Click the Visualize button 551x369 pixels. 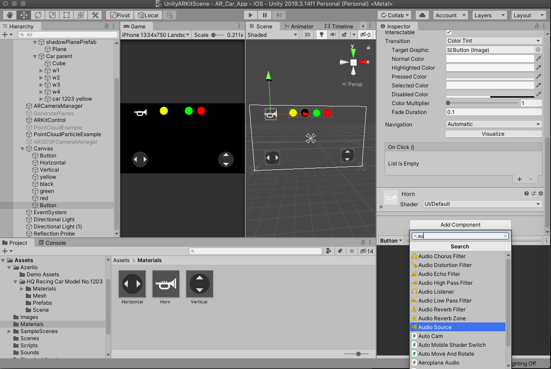click(493, 133)
